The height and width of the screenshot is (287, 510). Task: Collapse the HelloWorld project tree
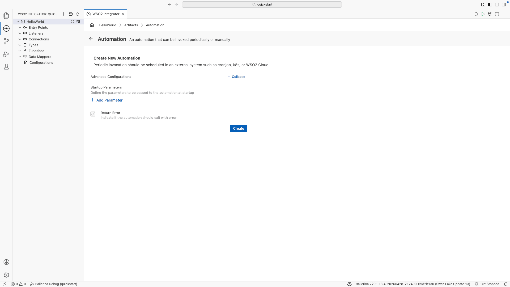pos(18,22)
